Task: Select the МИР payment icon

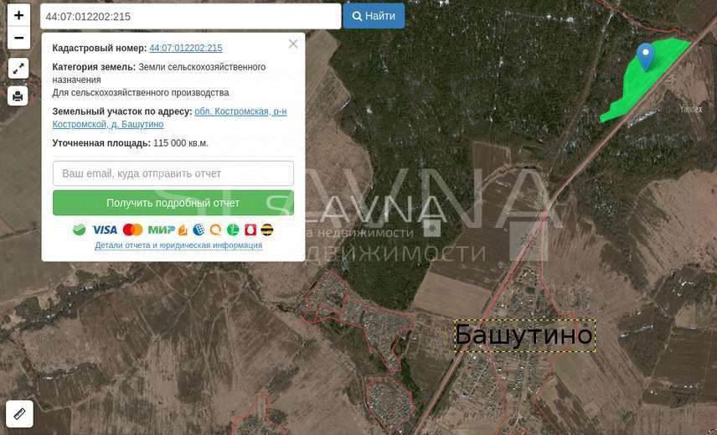Action: [x=161, y=230]
